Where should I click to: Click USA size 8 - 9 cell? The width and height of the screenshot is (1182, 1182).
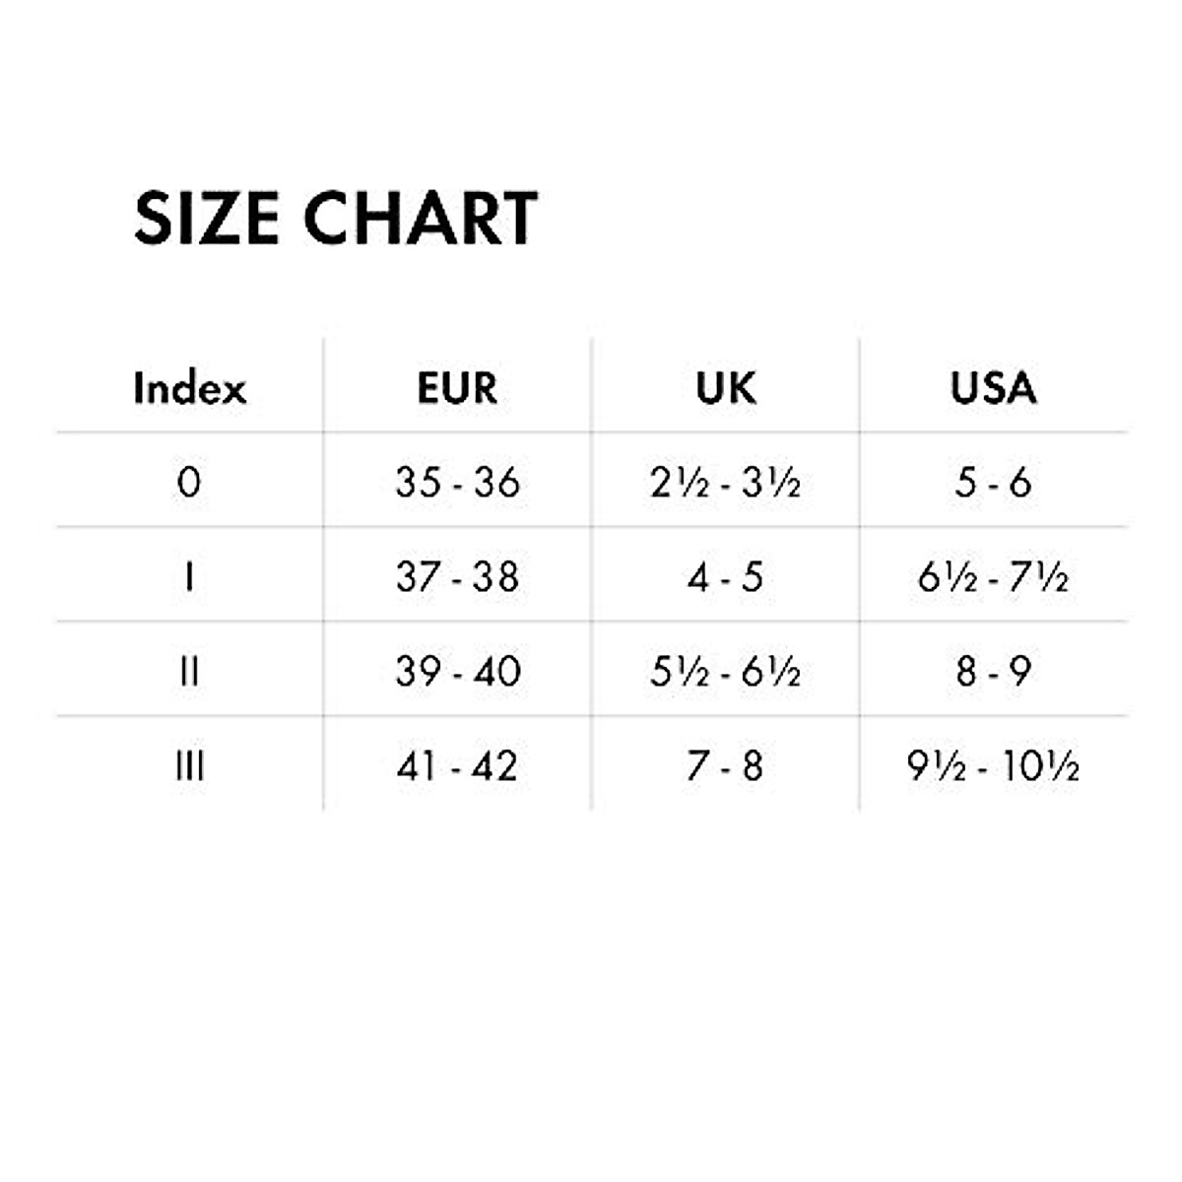[993, 671]
